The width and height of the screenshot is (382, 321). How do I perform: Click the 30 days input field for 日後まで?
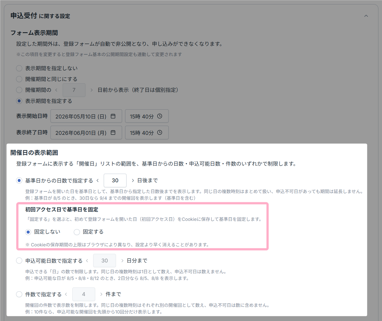point(115,181)
